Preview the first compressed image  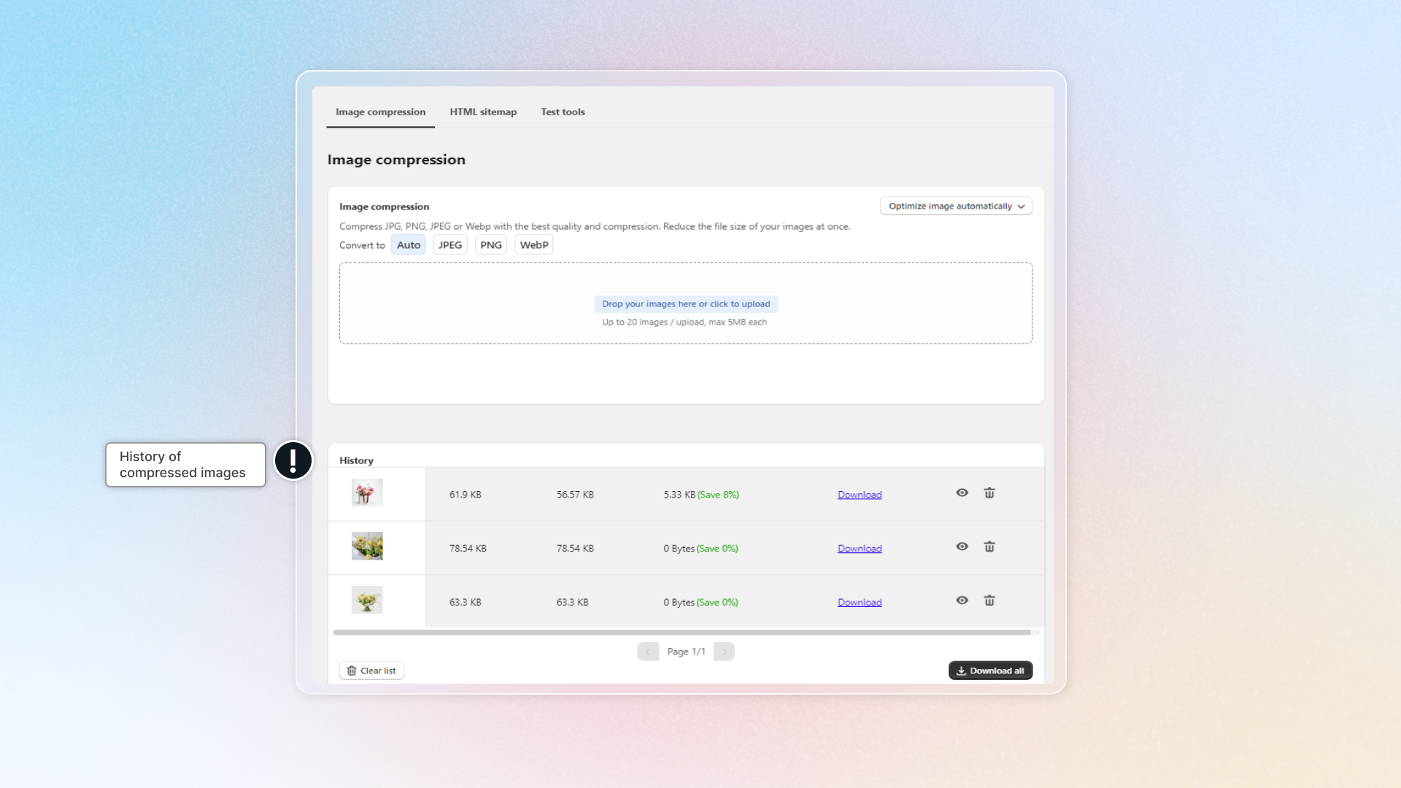962,492
